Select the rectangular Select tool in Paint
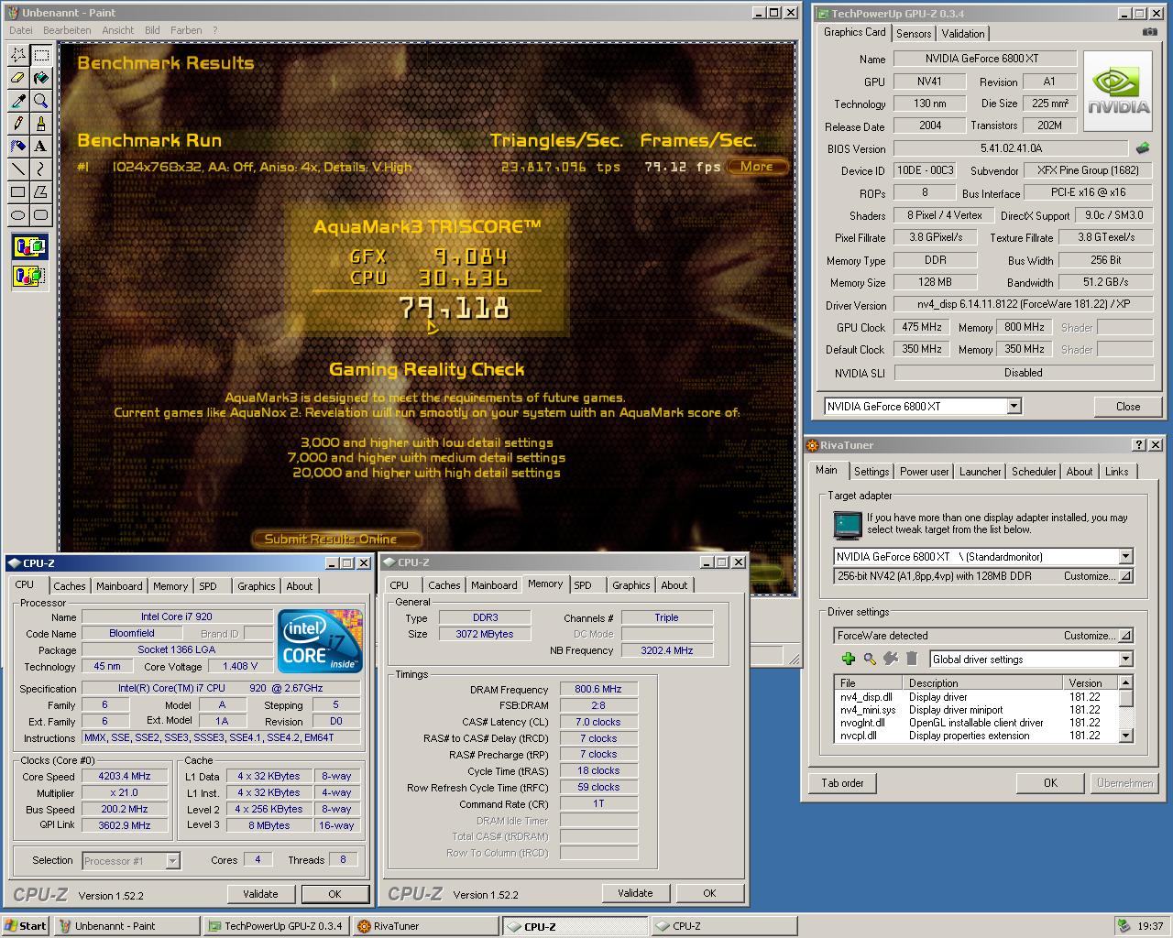 [x=41, y=56]
